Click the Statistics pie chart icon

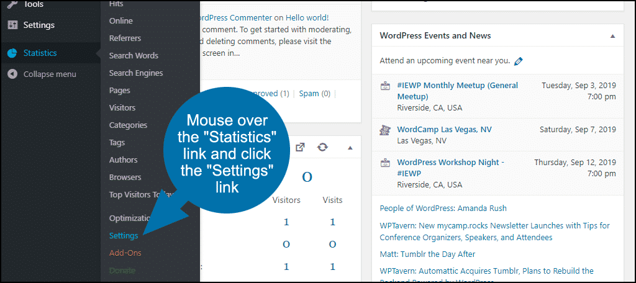point(12,53)
